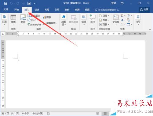Click the page count '第 1 页, 共 1 页'
The height and width of the screenshot is (116, 153).
coord(10,114)
